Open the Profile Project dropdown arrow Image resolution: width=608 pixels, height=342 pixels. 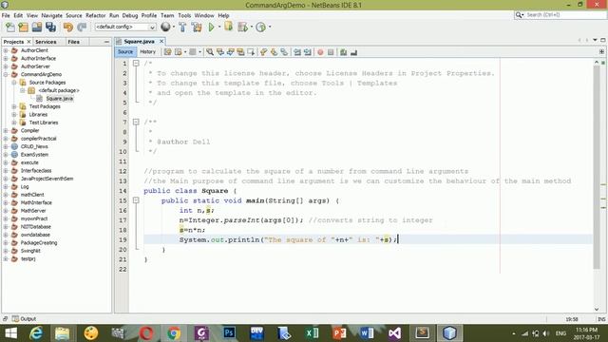coord(270,27)
